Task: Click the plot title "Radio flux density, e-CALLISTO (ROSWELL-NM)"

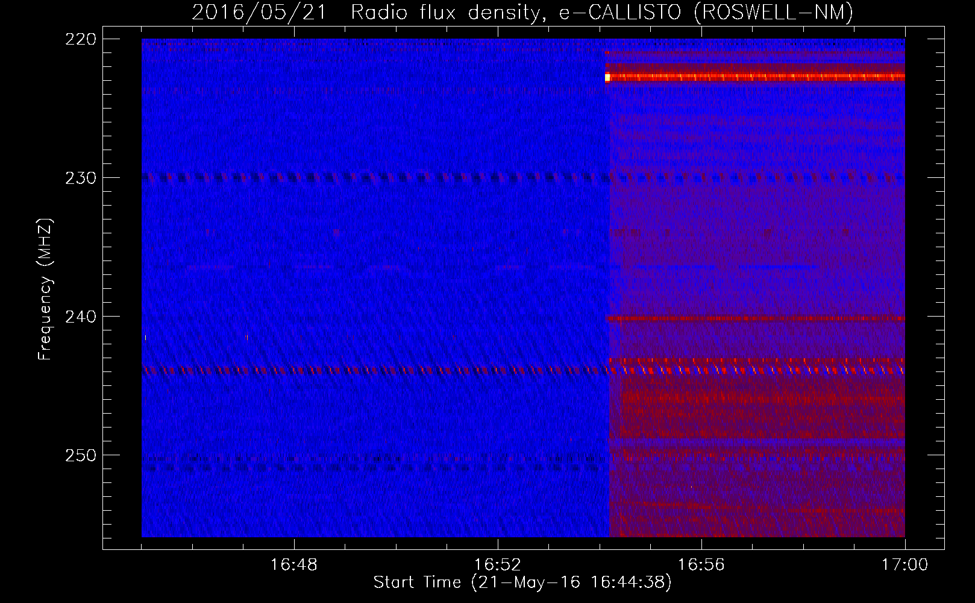Action: (x=602, y=12)
